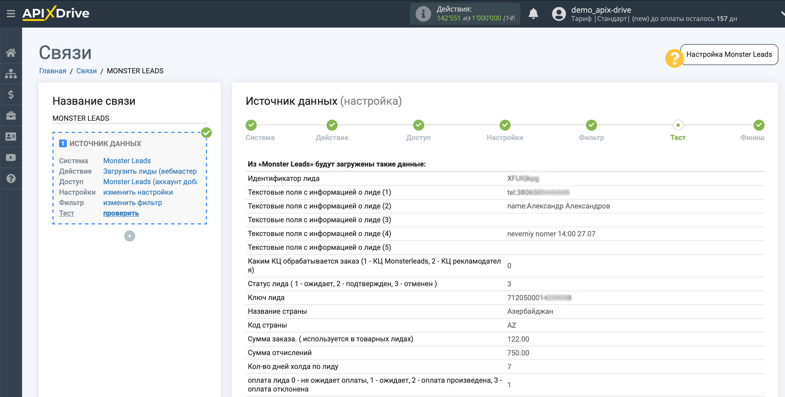This screenshot has height=397, width=785.
Task: Click проверить test link
Action: [121, 213]
